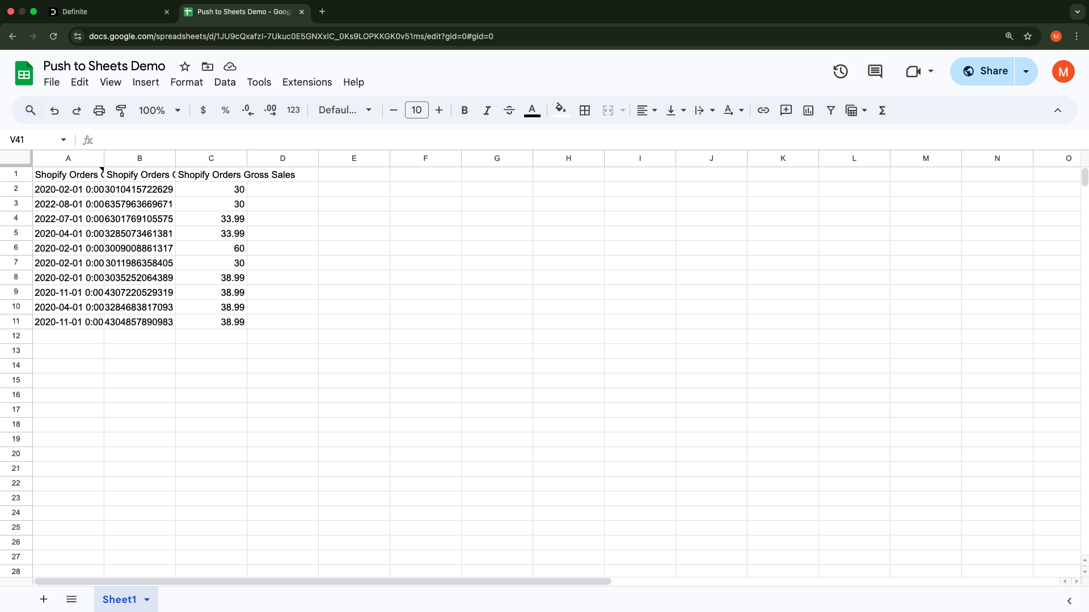
Task: Activate the Paint format roller icon
Action: (x=121, y=110)
